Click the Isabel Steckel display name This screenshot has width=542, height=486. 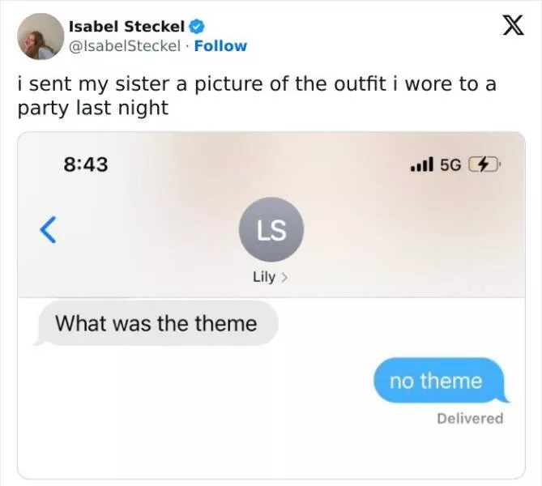pyautogui.click(x=127, y=27)
